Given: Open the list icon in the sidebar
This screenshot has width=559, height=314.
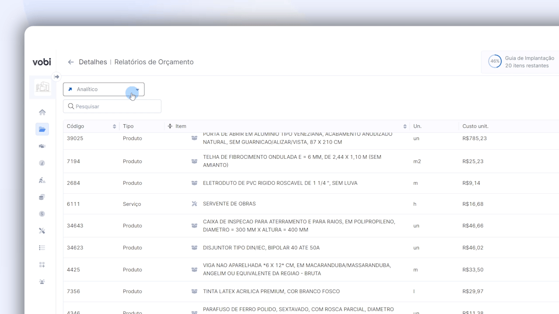Looking at the screenshot, I should (42, 248).
